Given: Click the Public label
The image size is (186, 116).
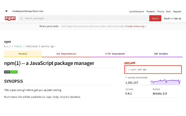Looking at the screenshot, I should click(x=18, y=46).
